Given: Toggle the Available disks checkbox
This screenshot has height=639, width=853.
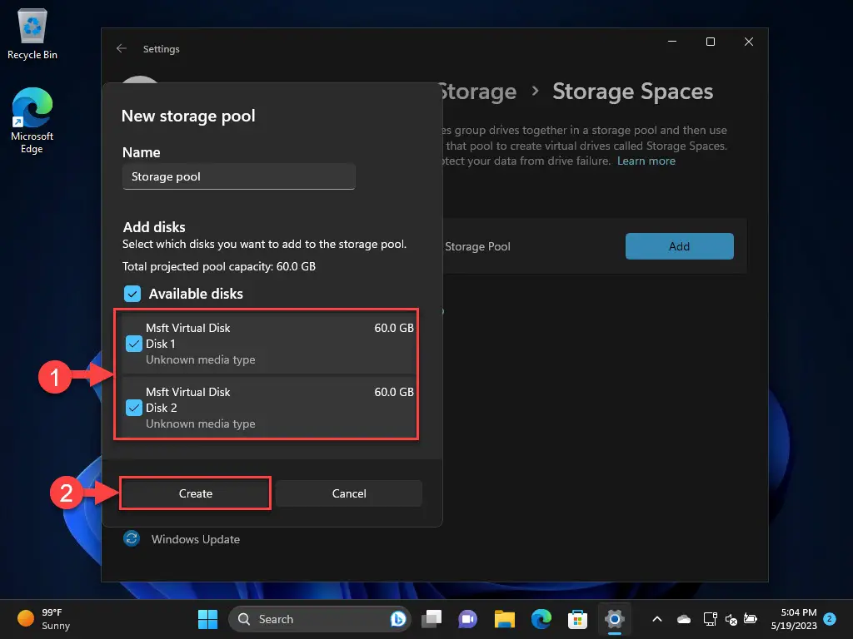Looking at the screenshot, I should coord(132,294).
